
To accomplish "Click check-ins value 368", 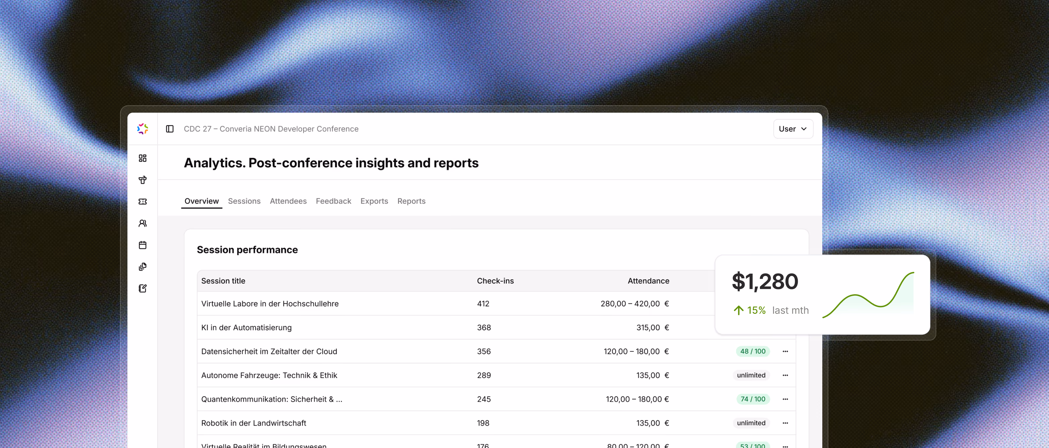I will (x=484, y=328).
